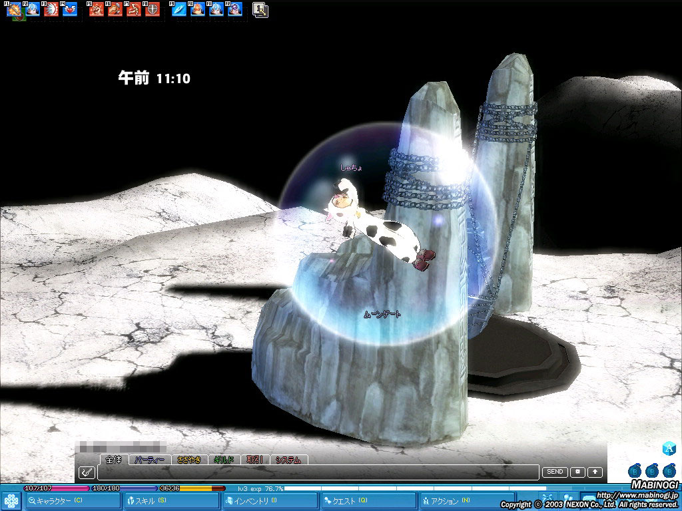
Task: Select the パーティー chat tab
Action: tap(150, 460)
